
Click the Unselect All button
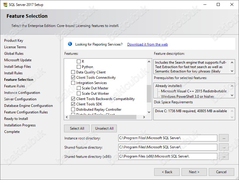coord(104,128)
